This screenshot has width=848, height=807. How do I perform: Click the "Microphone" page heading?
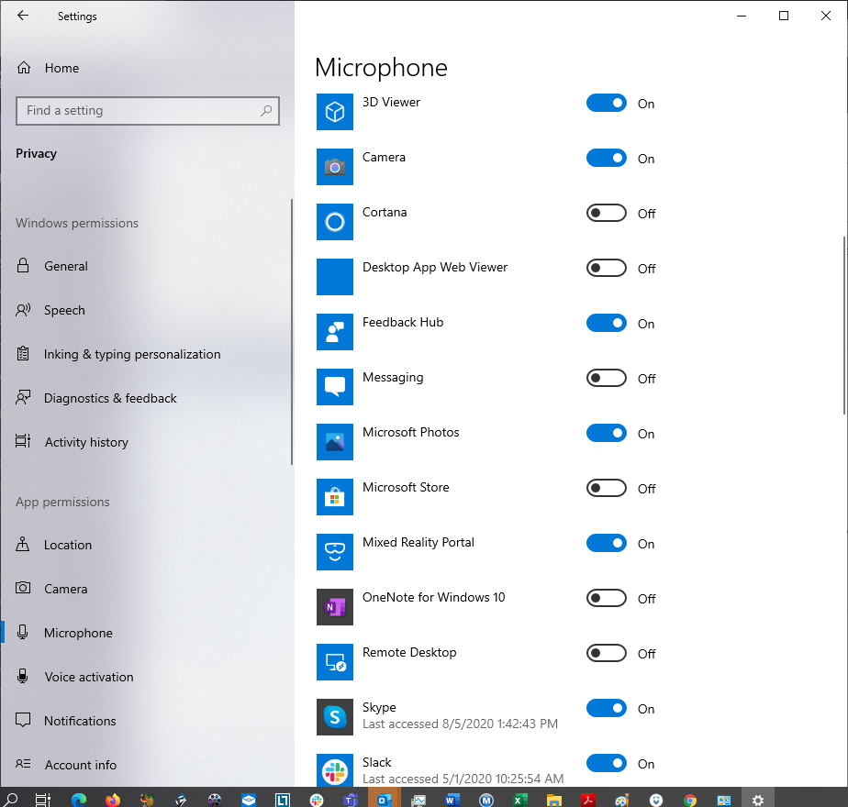coord(381,68)
